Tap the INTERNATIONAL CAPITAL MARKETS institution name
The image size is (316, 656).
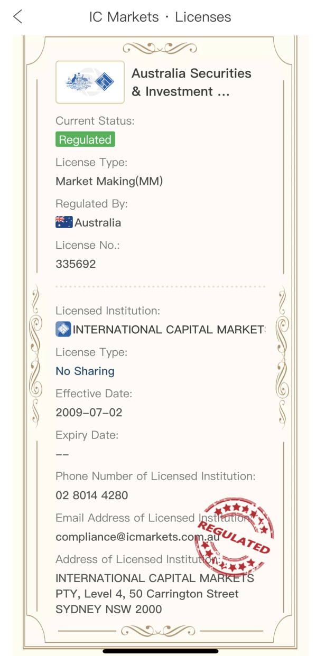[x=169, y=330]
